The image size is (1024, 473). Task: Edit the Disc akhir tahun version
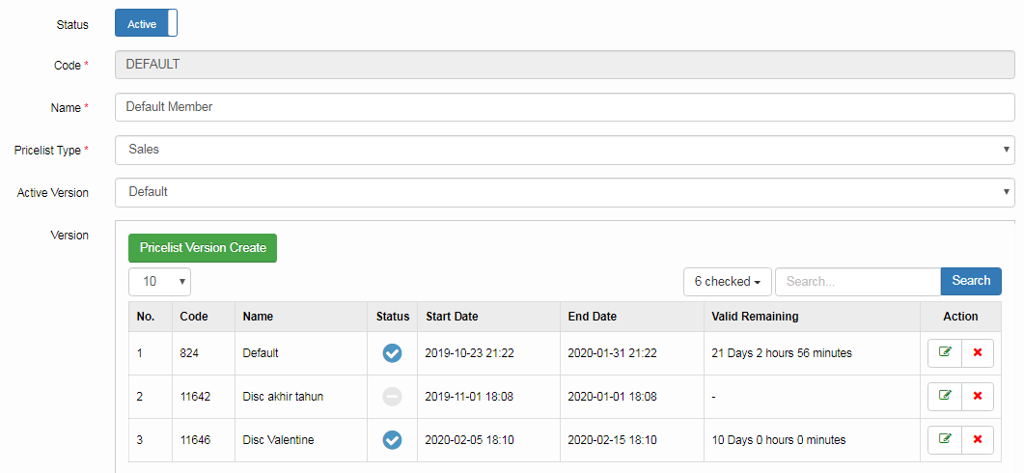coord(945,397)
